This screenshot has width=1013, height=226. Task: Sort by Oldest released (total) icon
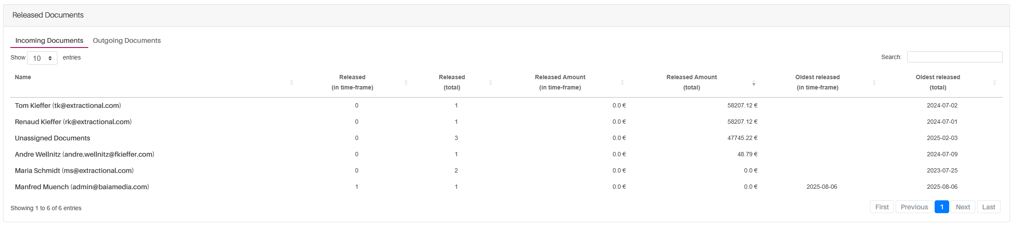click(994, 83)
